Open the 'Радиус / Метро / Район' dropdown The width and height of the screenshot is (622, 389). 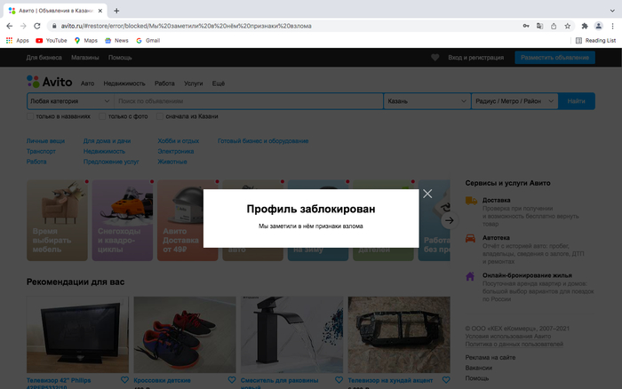[x=514, y=101]
